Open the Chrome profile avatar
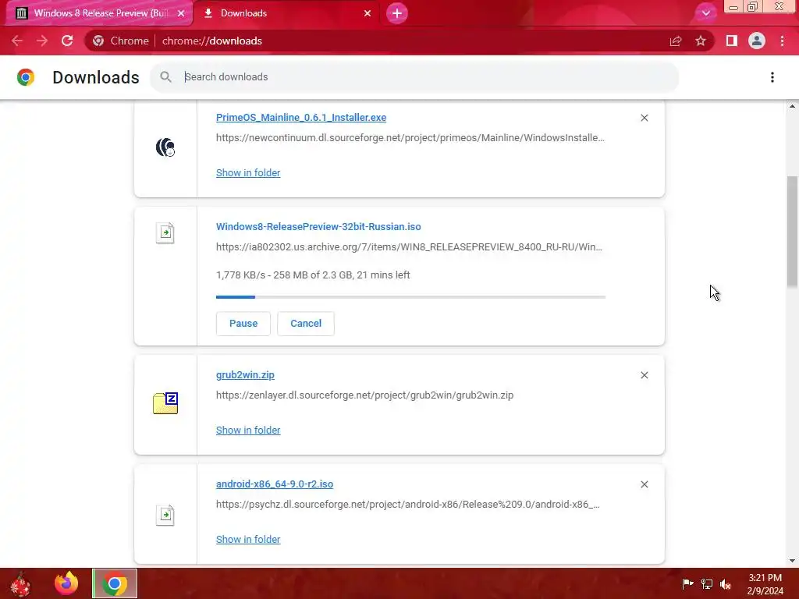Image resolution: width=799 pixels, height=599 pixels. 757,41
